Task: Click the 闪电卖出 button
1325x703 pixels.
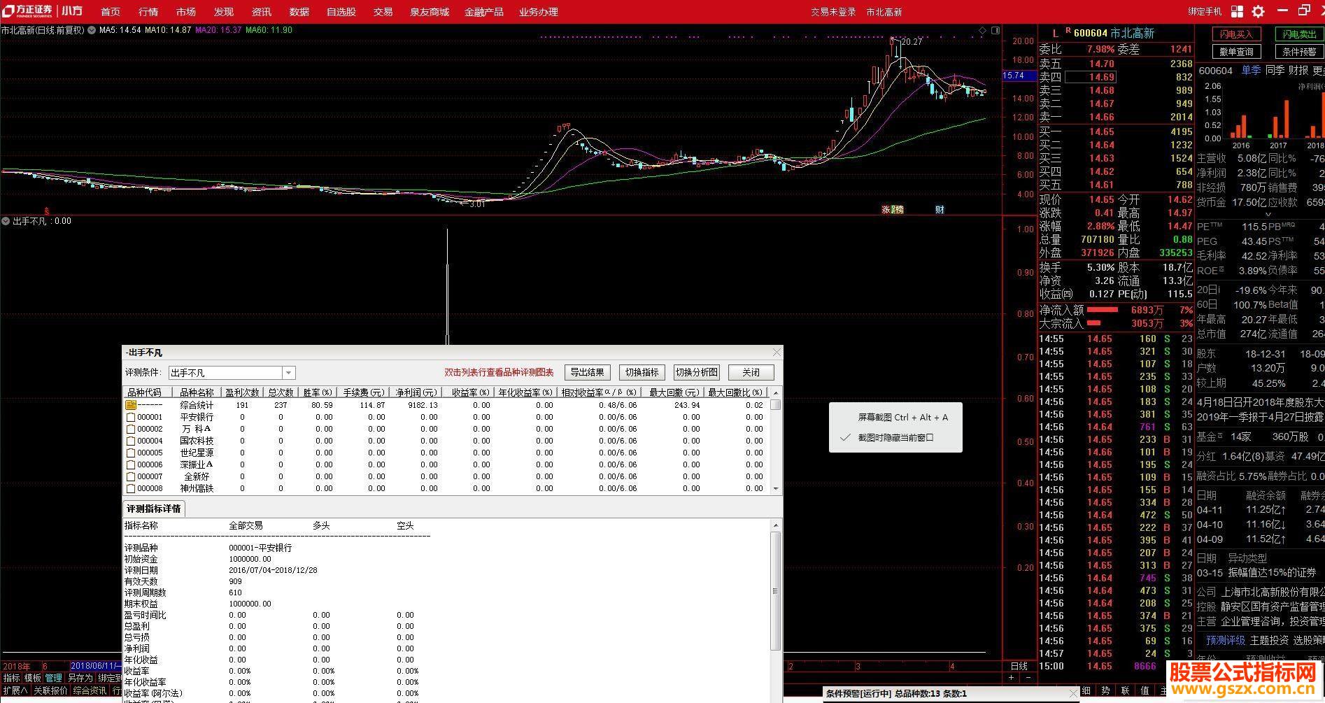Action: (x=1299, y=34)
